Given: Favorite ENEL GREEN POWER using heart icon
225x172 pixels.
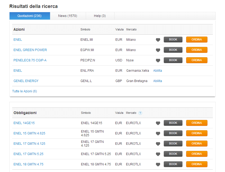Looking at the screenshot, I should (158, 50).
